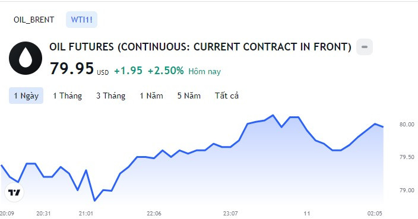This screenshot has width=418, height=219.
Task: Select the WTI1! symbol tab
Action: point(81,20)
